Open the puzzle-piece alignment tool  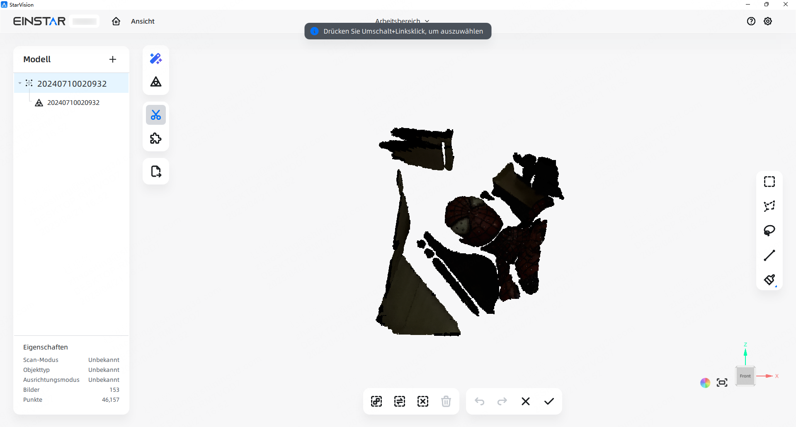tap(156, 138)
